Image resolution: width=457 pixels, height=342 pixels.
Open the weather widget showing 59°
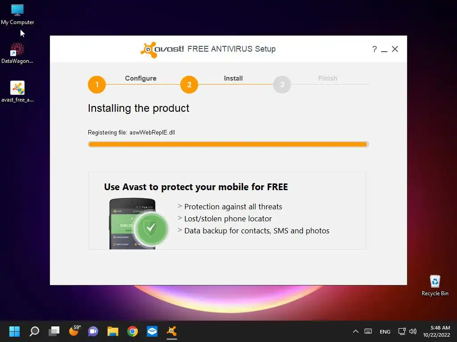pos(75,331)
